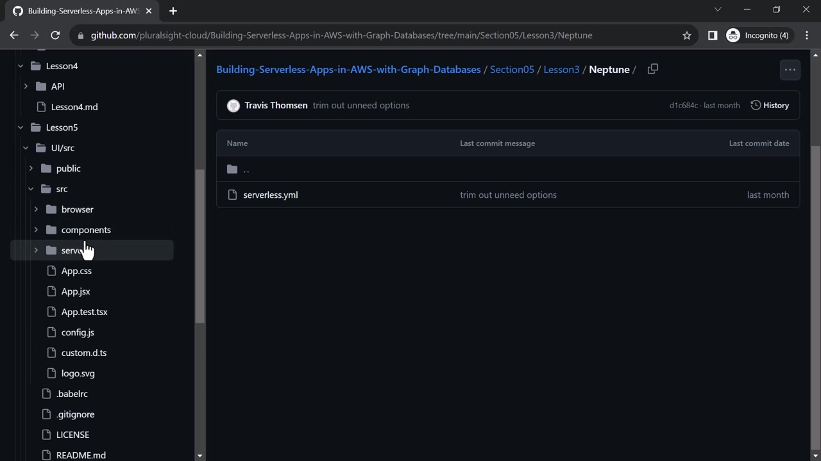Open config.js in the file tree

(x=78, y=332)
